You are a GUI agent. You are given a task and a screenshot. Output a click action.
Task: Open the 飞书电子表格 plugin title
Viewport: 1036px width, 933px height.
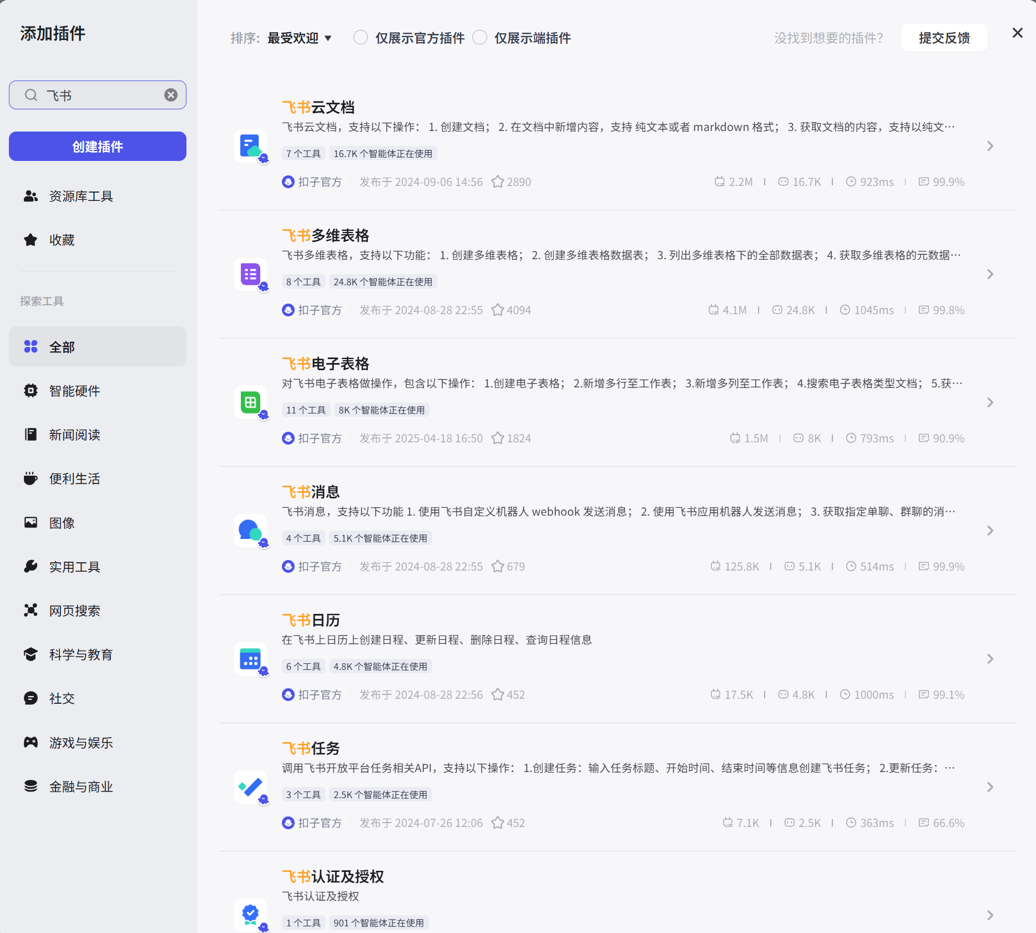click(x=325, y=364)
